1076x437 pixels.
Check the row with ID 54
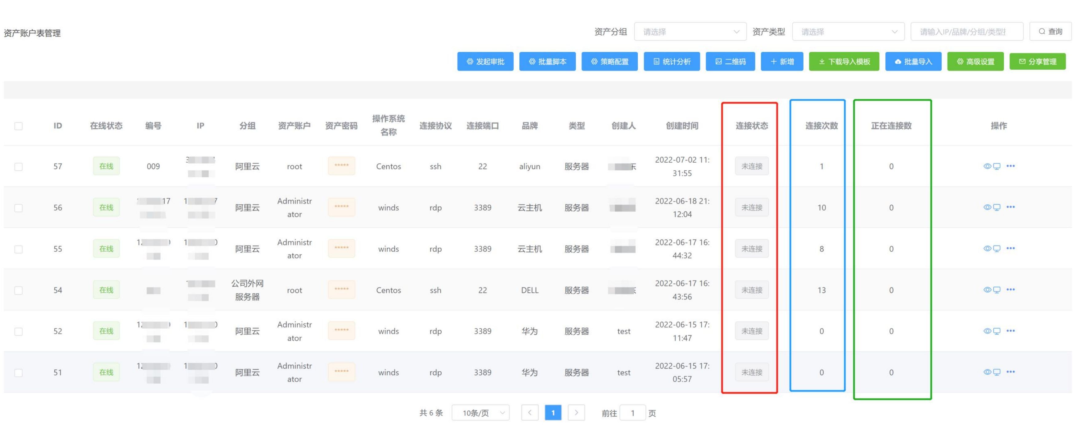tap(18, 291)
